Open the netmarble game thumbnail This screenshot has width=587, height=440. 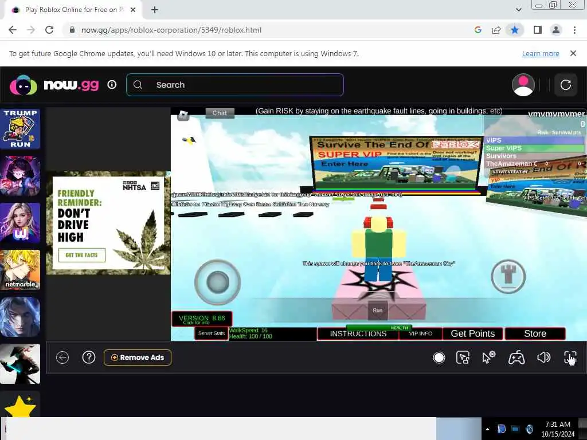(20, 270)
